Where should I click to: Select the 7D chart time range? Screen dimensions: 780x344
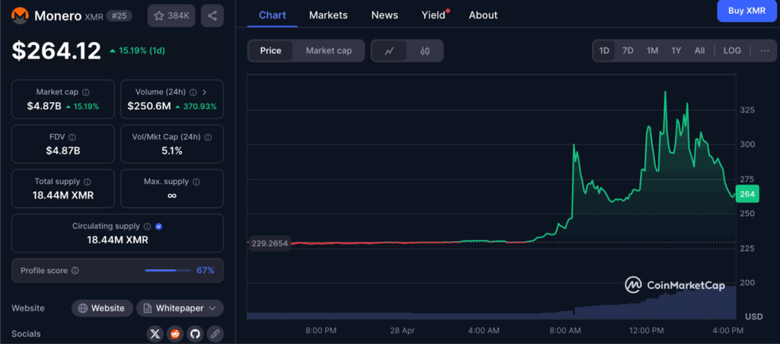[628, 51]
